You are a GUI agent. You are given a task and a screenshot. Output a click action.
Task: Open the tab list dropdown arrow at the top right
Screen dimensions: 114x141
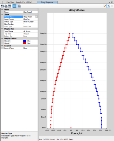[109, 2]
